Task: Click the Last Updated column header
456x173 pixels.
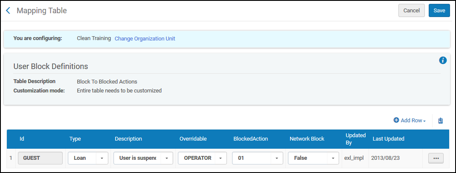Action: coord(388,139)
